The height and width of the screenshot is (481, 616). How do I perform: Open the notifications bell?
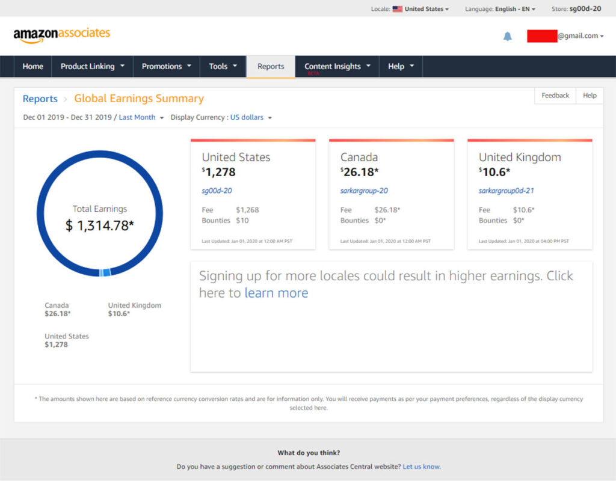point(507,36)
